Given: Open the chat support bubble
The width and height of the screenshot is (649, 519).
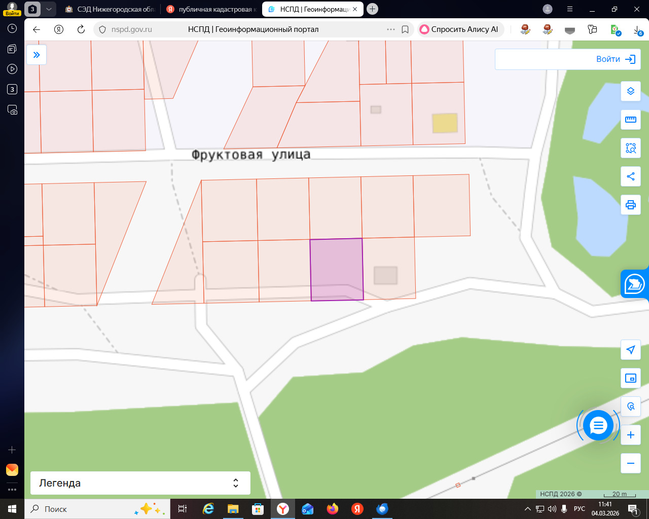Looking at the screenshot, I should pyautogui.click(x=598, y=426).
